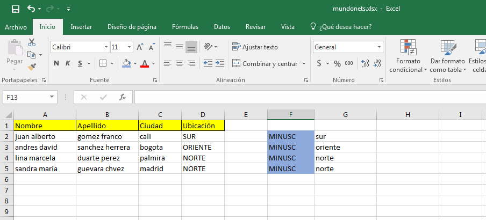Click the formula bar input
Screen dimensions: 486x220
coord(310,97)
